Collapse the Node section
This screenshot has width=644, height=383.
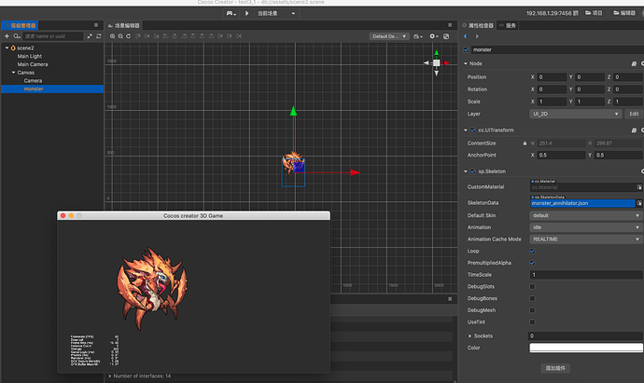pos(466,63)
